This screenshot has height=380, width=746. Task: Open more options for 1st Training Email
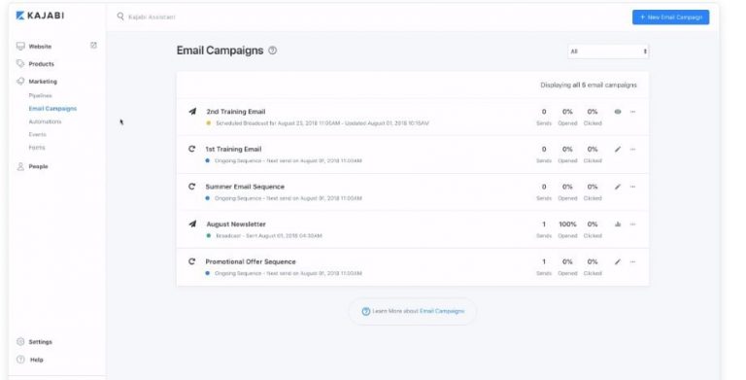pyautogui.click(x=632, y=149)
